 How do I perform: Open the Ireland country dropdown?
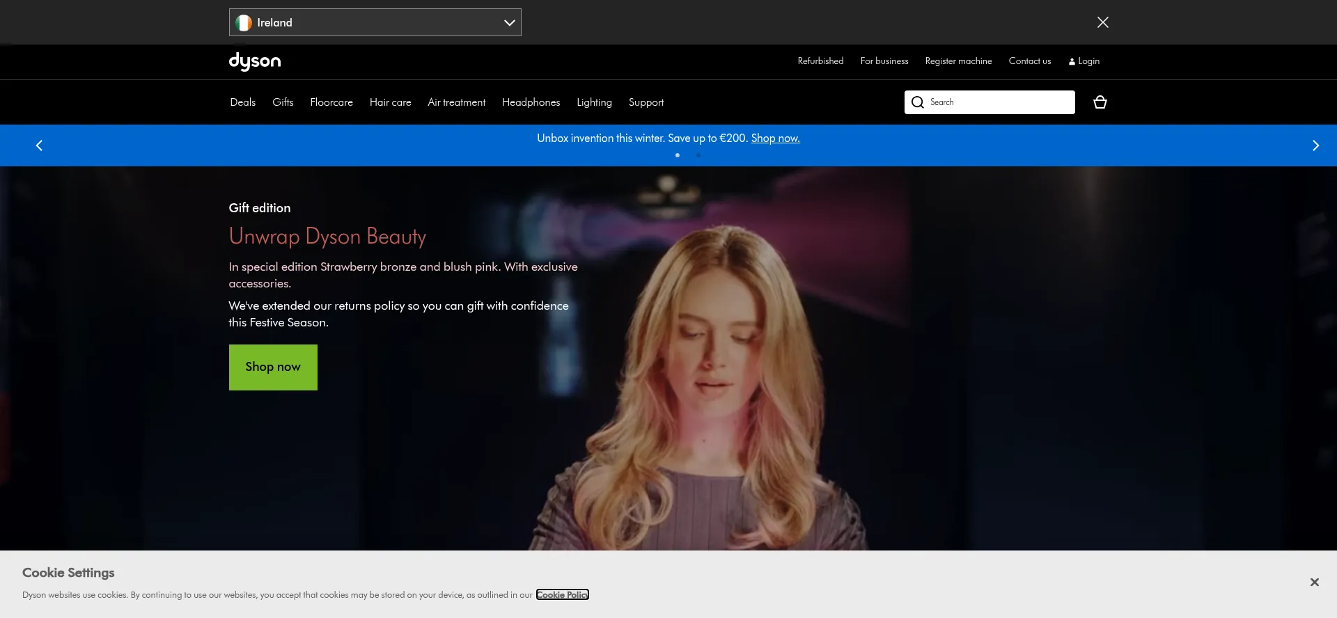pyautogui.click(x=375, y=22)
